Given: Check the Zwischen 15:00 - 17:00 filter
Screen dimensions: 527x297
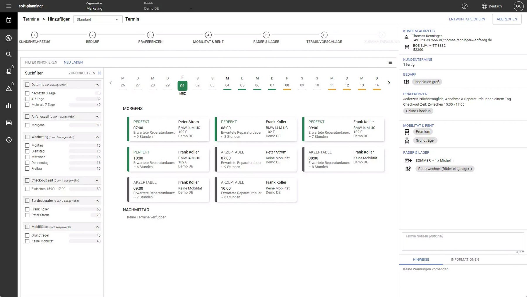Looking at the screenshot, I should 27,189.
